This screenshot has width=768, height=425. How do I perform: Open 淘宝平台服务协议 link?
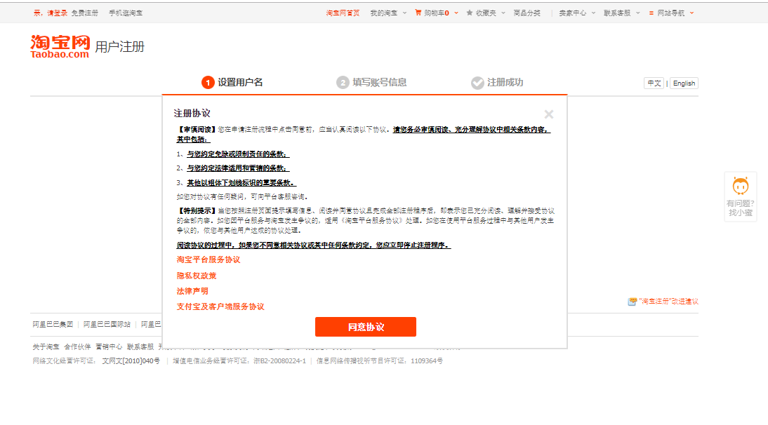(208, 259)
